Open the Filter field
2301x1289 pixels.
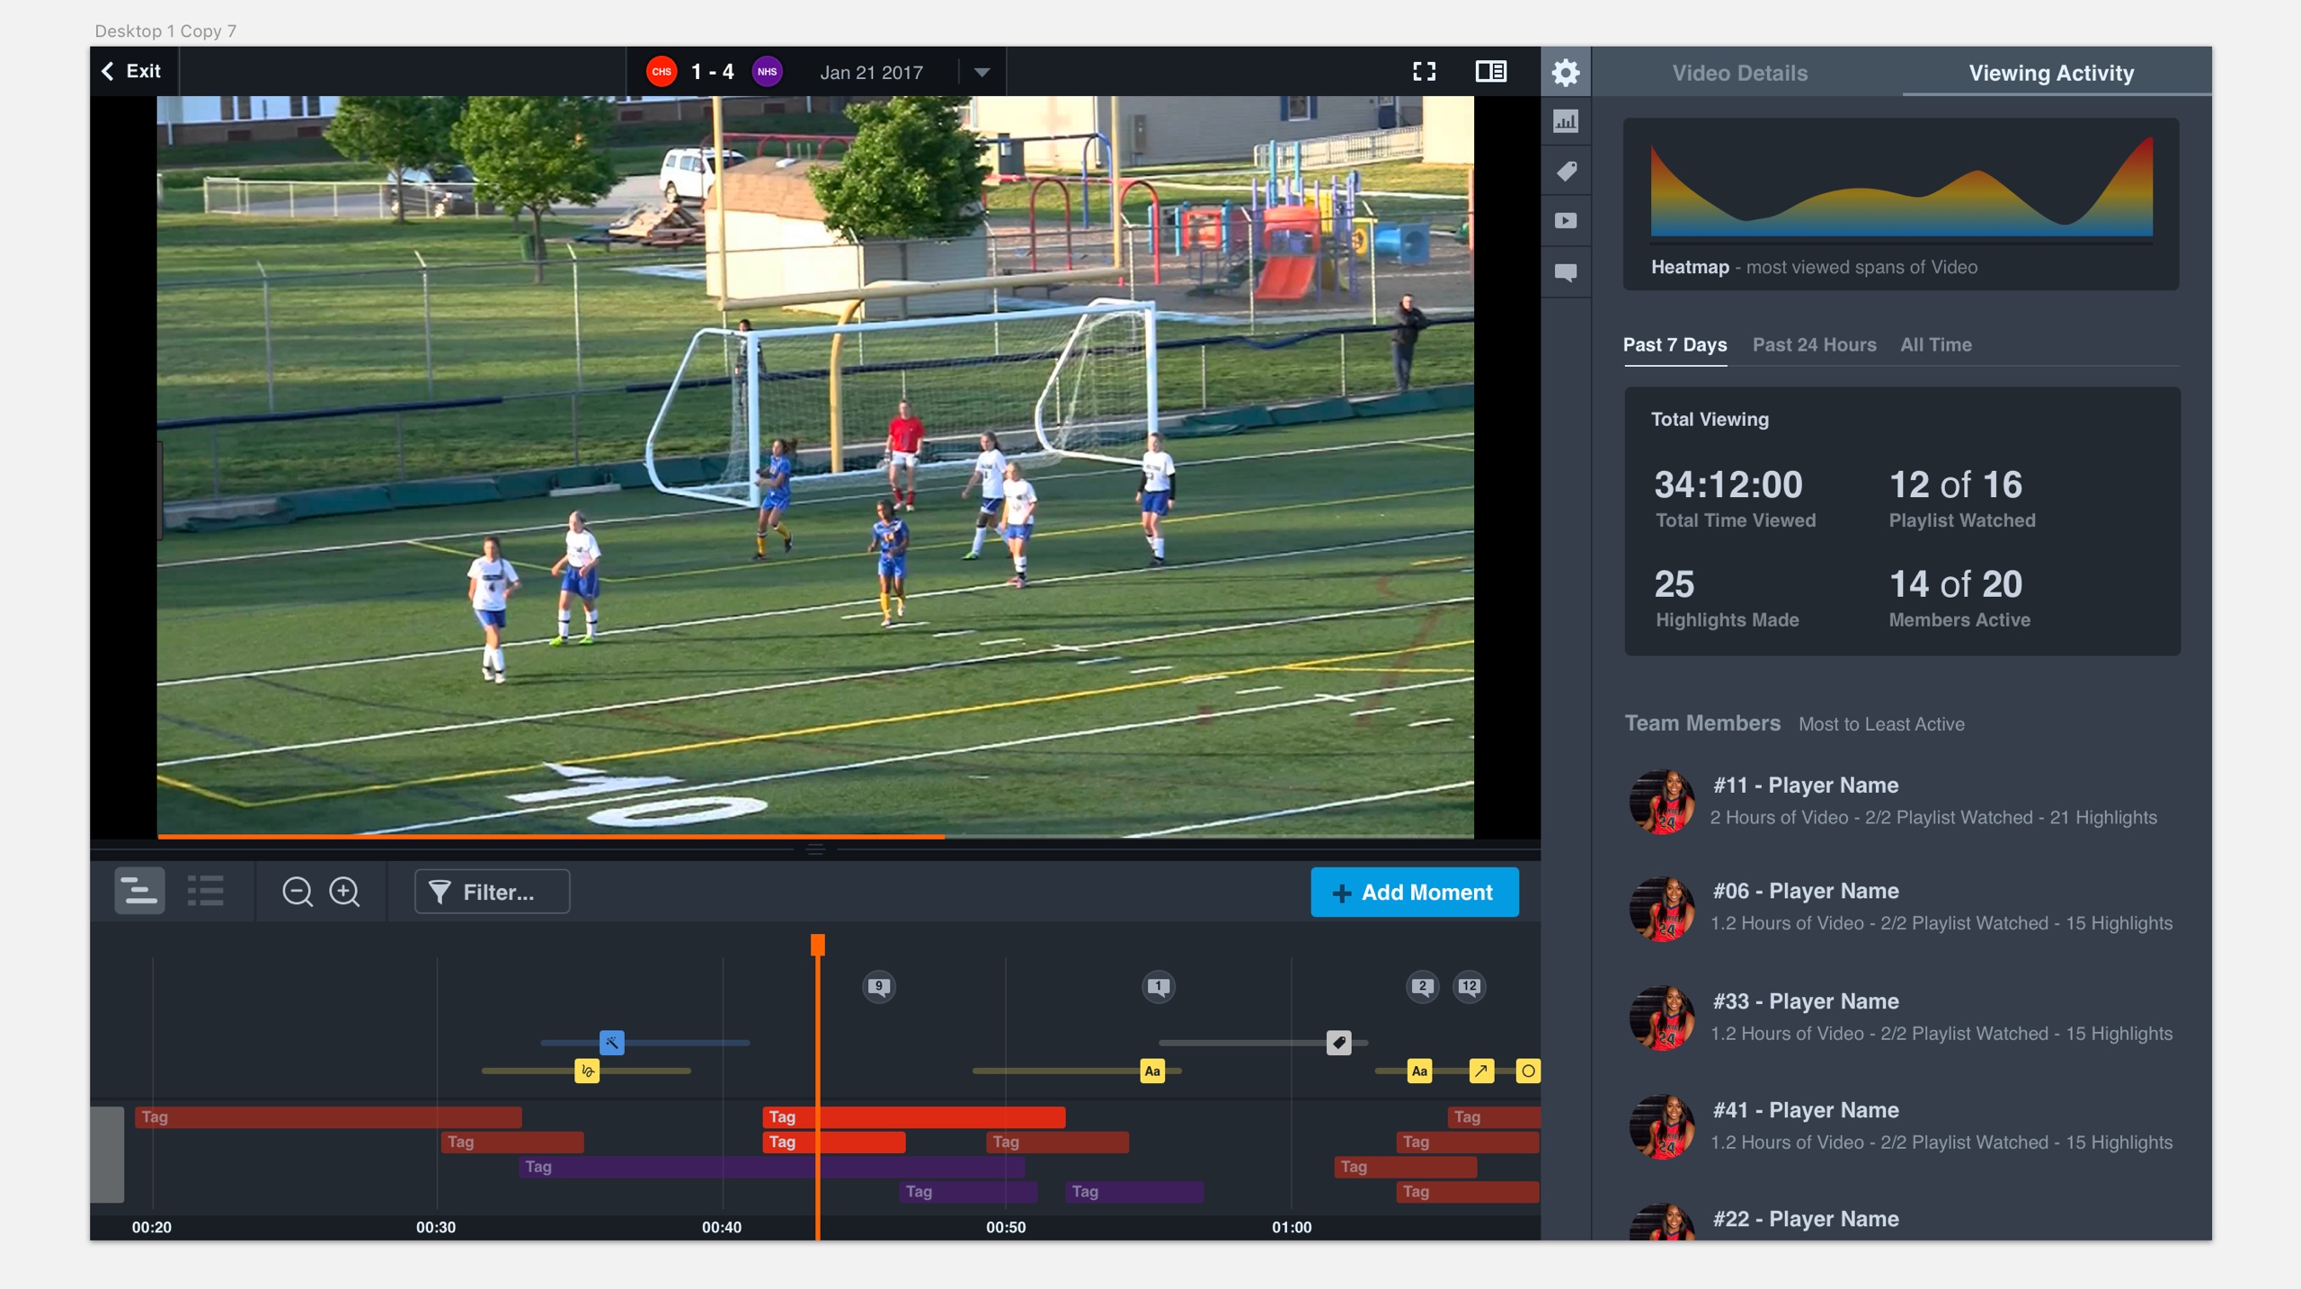coord(492,892)
